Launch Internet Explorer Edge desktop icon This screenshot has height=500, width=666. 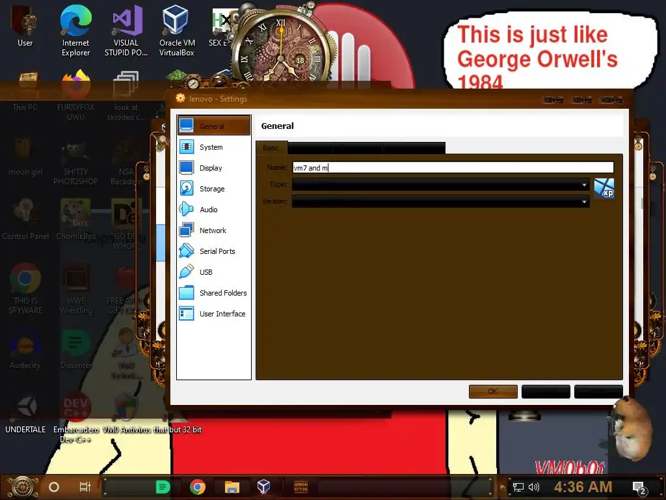pos(75,31)
